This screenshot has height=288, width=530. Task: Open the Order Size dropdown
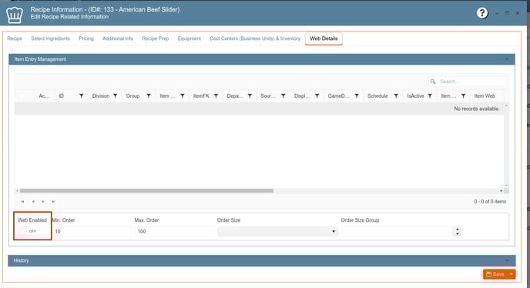(334, 232)
